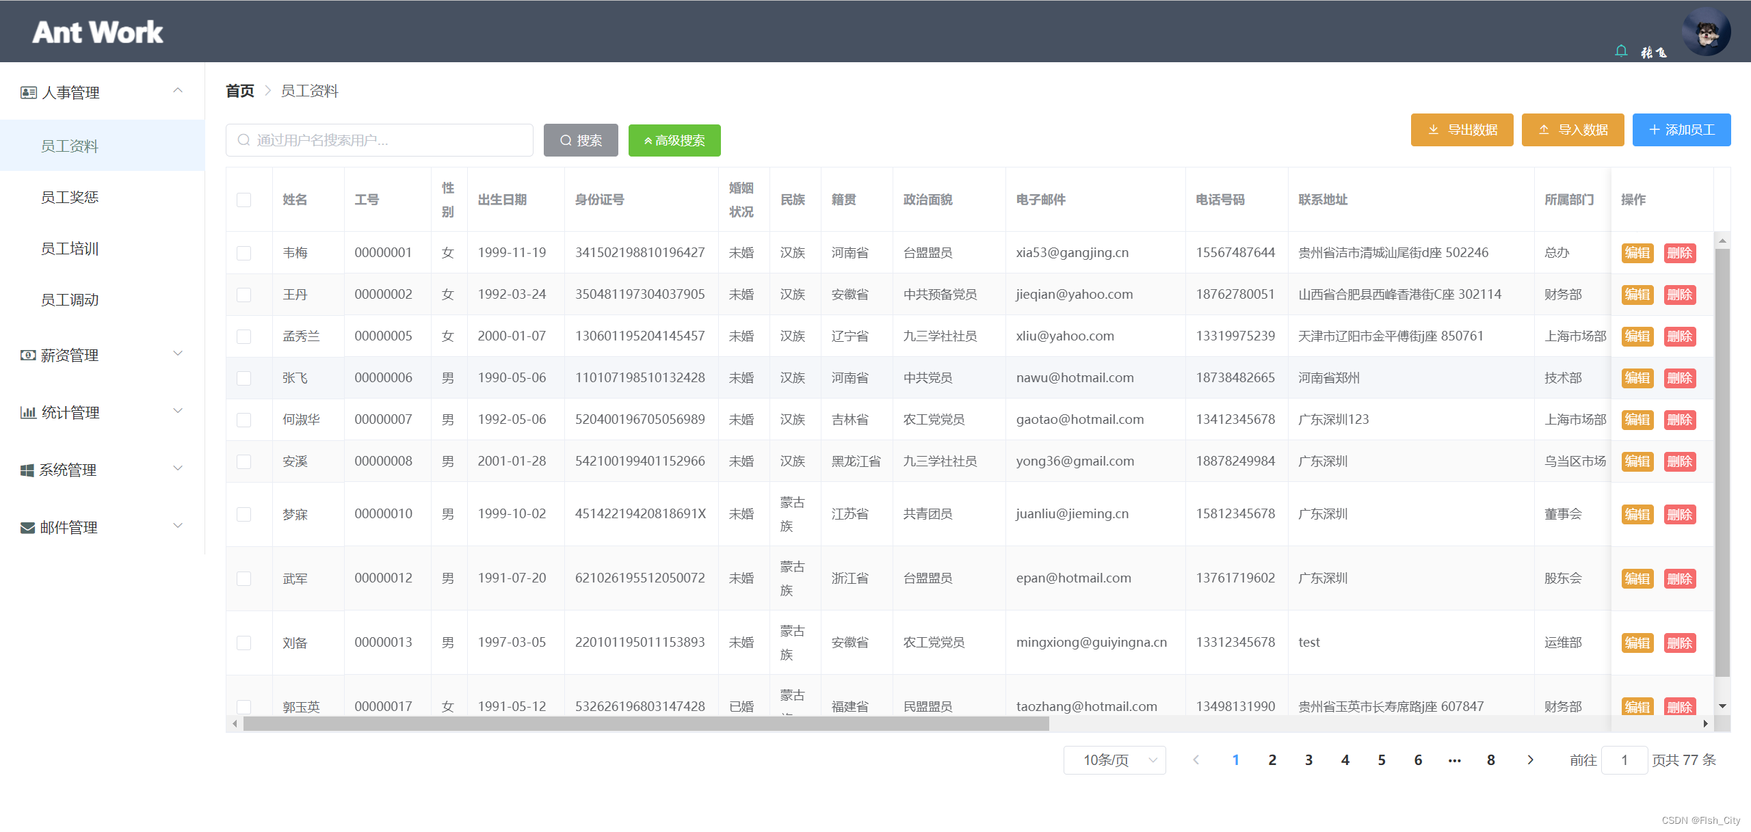
Task: Click the notification bell icon
Action: tap(1620, 51)
